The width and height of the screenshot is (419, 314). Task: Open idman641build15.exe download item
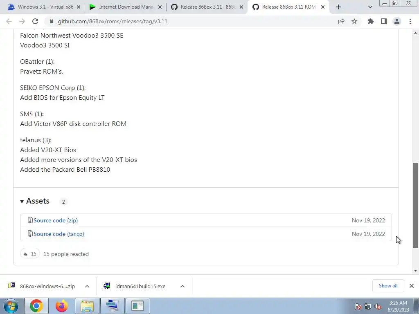point(136,286)
